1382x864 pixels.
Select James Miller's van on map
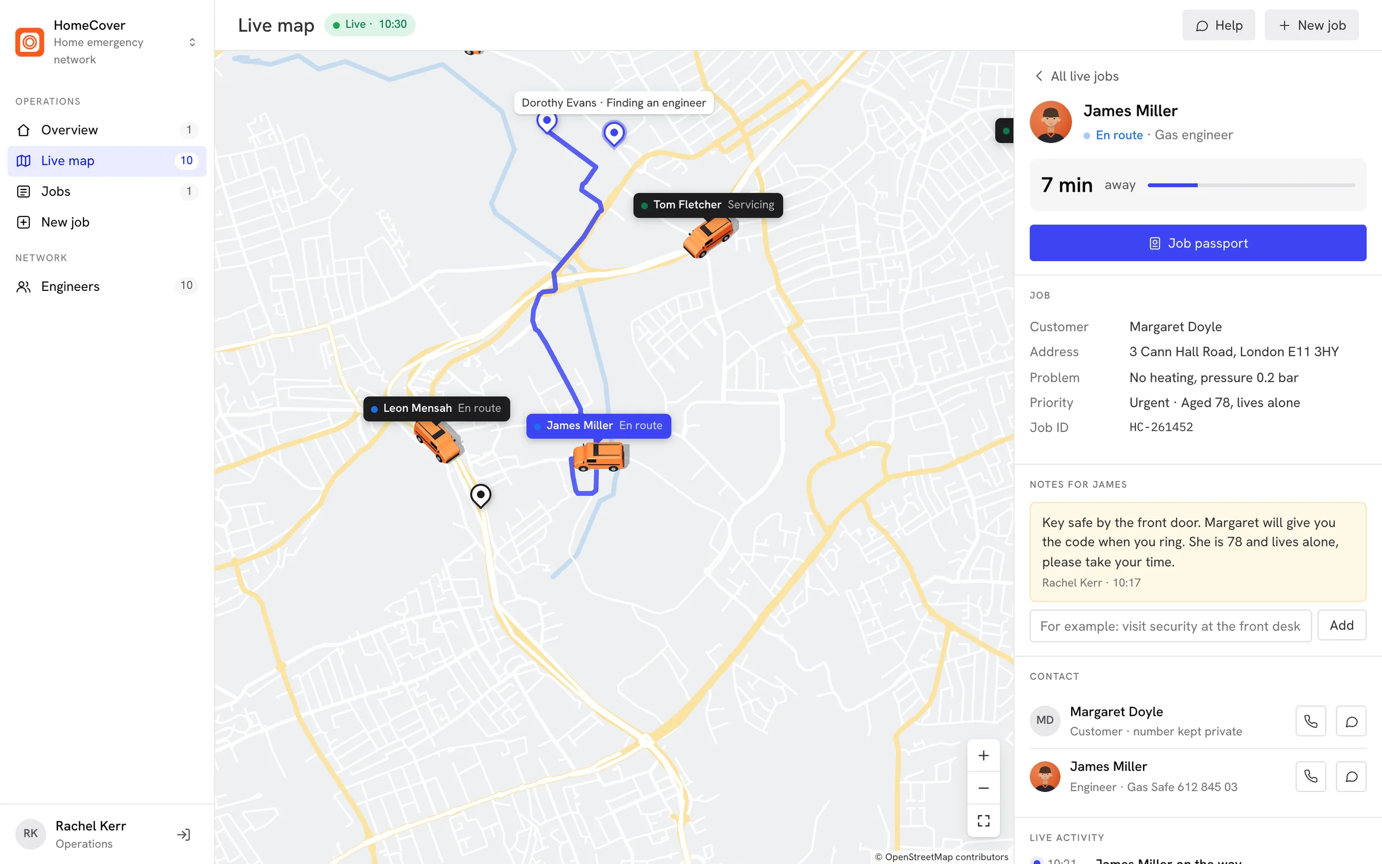(x=599, y=457)
